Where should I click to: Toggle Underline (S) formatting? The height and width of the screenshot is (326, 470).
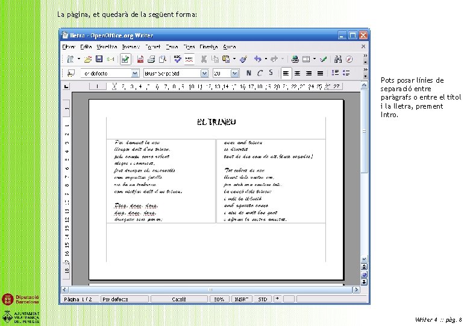(271, 73)
